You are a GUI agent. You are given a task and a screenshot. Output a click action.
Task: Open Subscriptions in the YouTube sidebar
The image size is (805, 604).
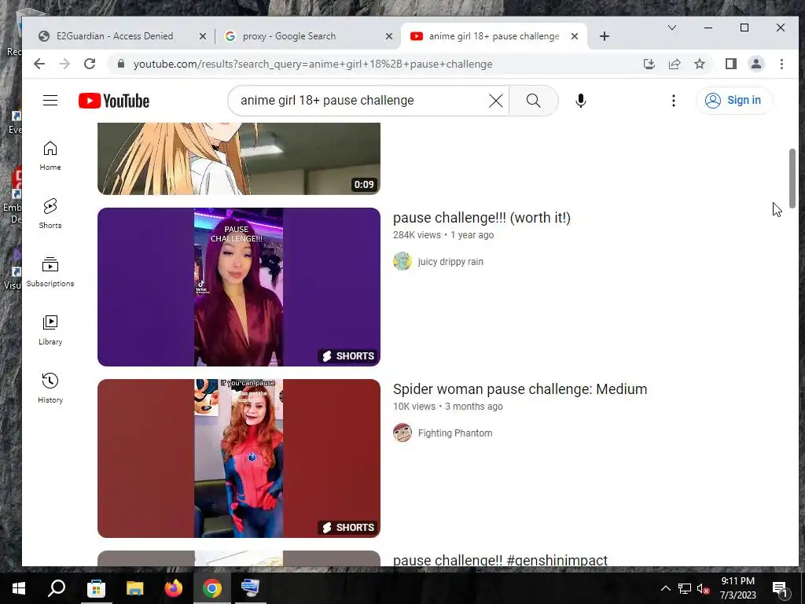pos(50,271)
